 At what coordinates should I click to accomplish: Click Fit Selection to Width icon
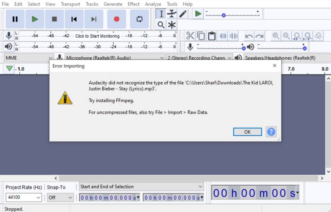[297, 36]
